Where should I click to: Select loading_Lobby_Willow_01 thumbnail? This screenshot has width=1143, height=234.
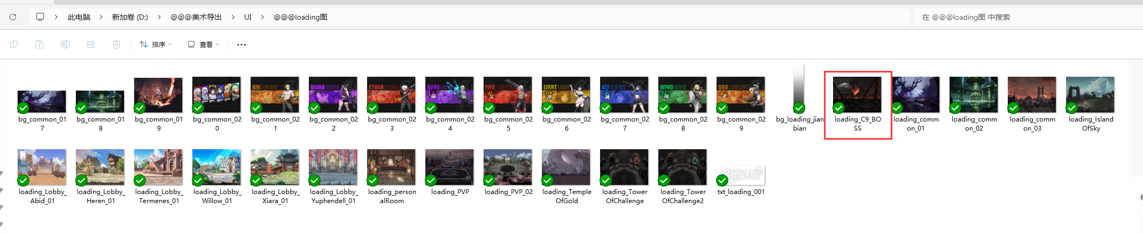[x=216, y=167]
